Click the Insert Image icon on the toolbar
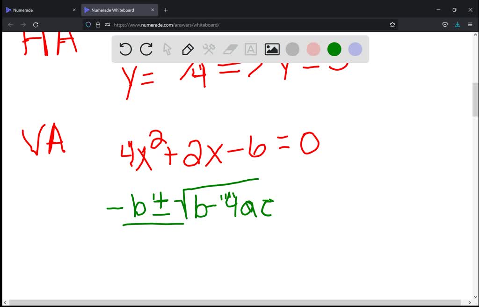 272,49
